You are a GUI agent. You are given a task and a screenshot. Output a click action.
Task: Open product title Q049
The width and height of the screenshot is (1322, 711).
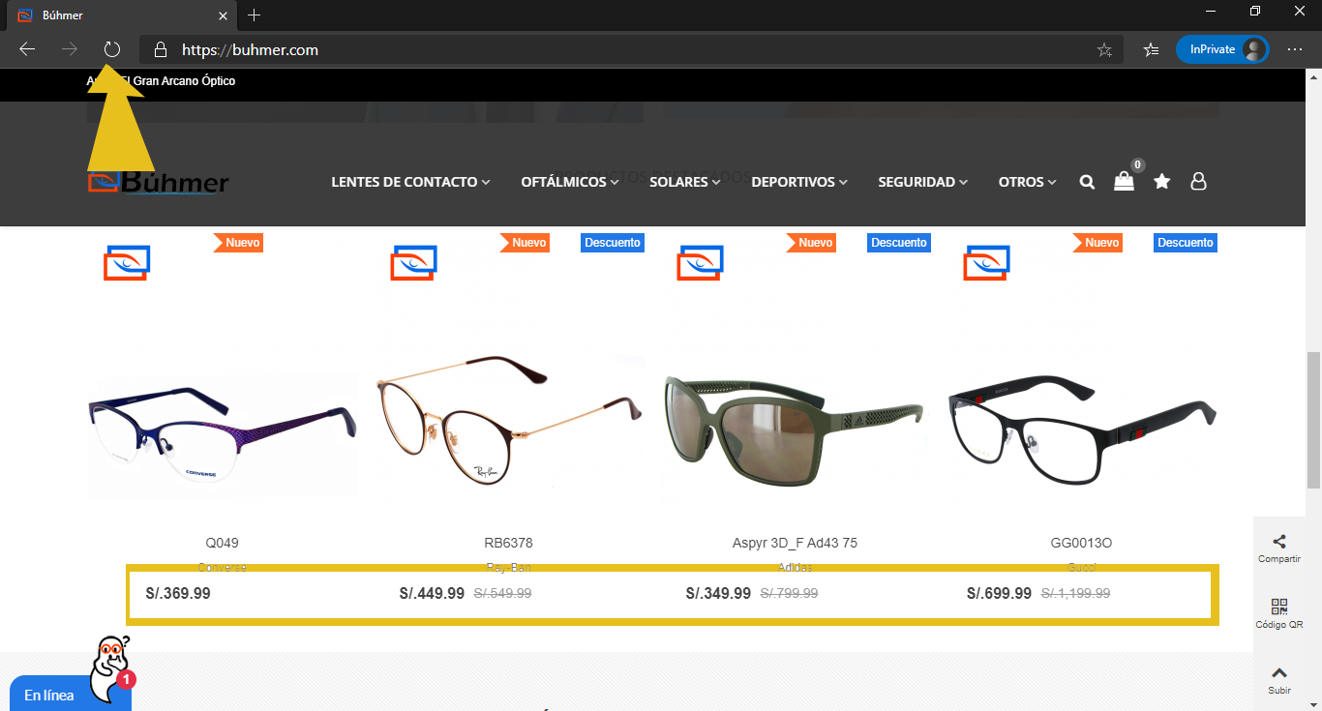tap(223, 543)
